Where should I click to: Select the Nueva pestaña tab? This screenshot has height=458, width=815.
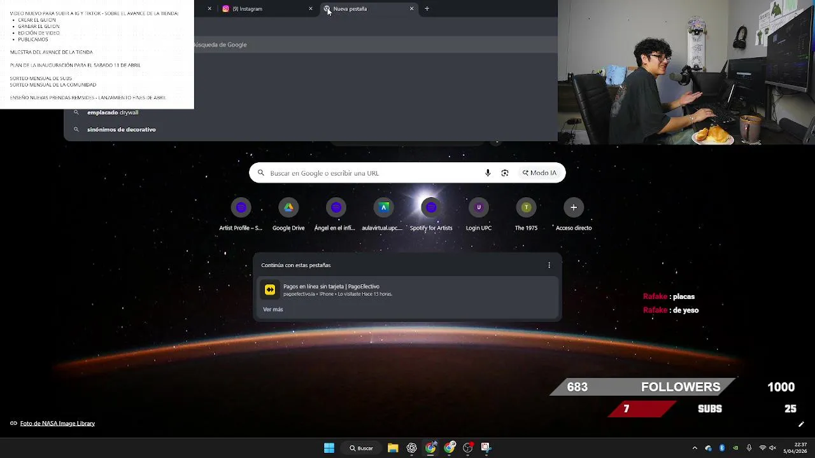pyautogui.click(x=368, y=9)
